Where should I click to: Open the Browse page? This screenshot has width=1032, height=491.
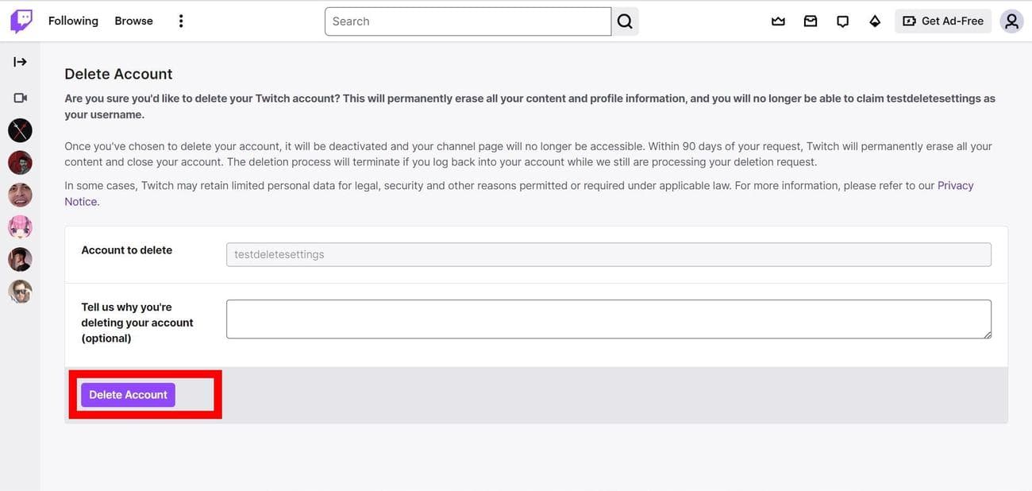pos(133,21)
